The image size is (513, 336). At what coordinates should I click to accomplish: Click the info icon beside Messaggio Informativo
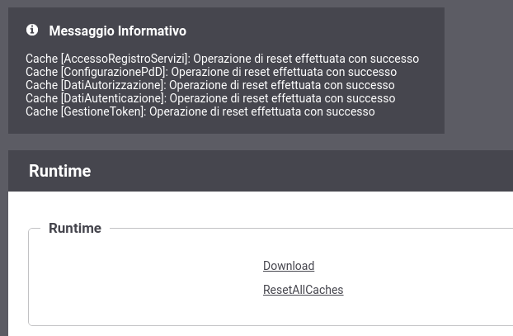(x=32, y=30)
